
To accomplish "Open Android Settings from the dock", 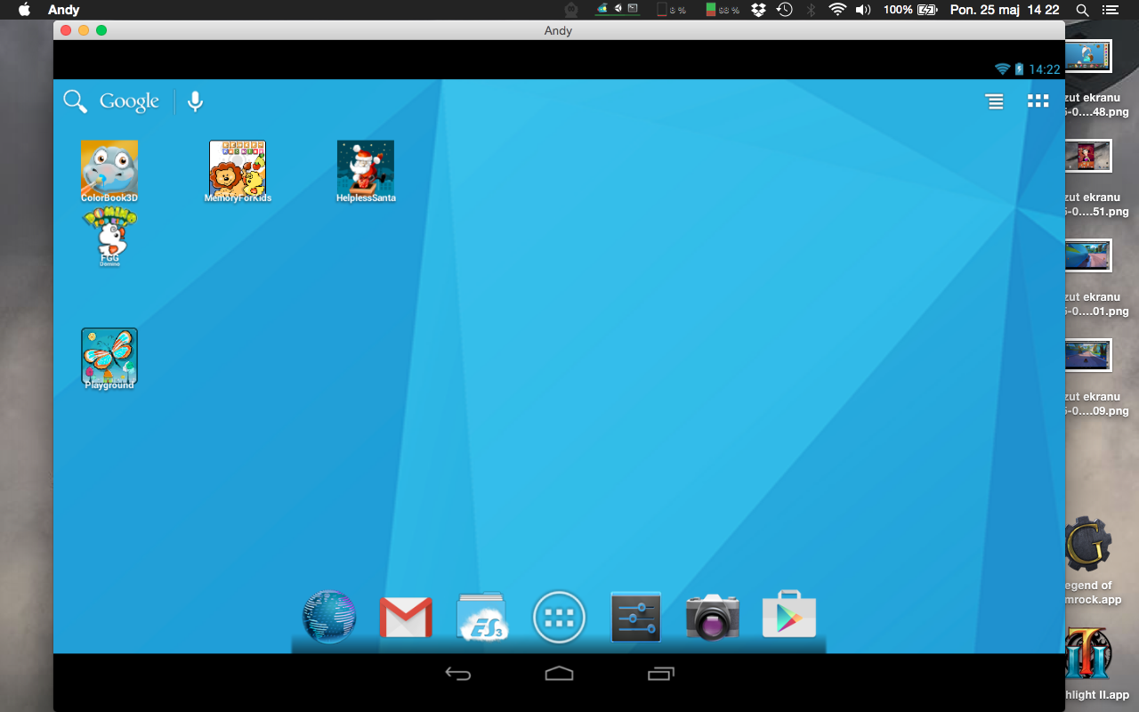I will click(635, 617).
